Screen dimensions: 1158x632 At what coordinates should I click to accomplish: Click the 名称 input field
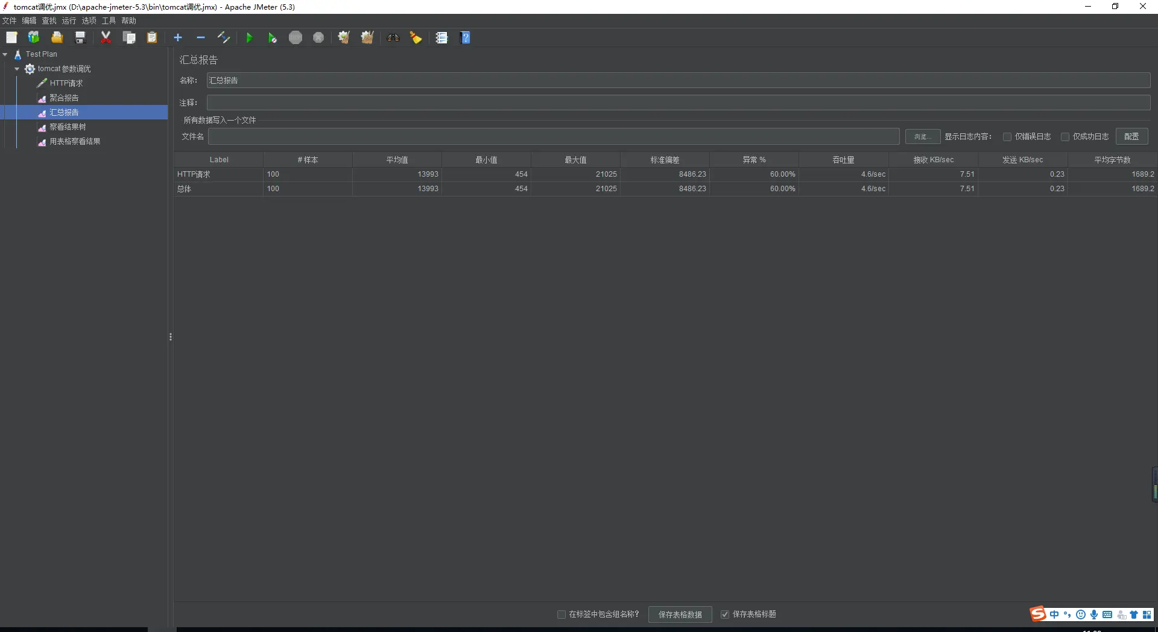pyautogui.click(x=679, y=80)
